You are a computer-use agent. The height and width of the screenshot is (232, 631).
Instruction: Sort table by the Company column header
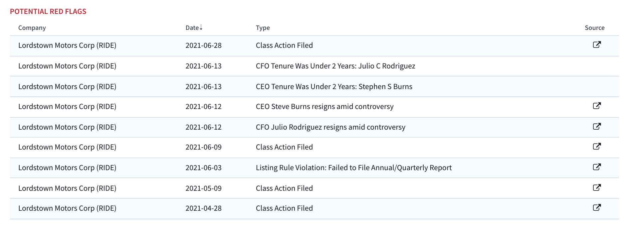point(32,28)
